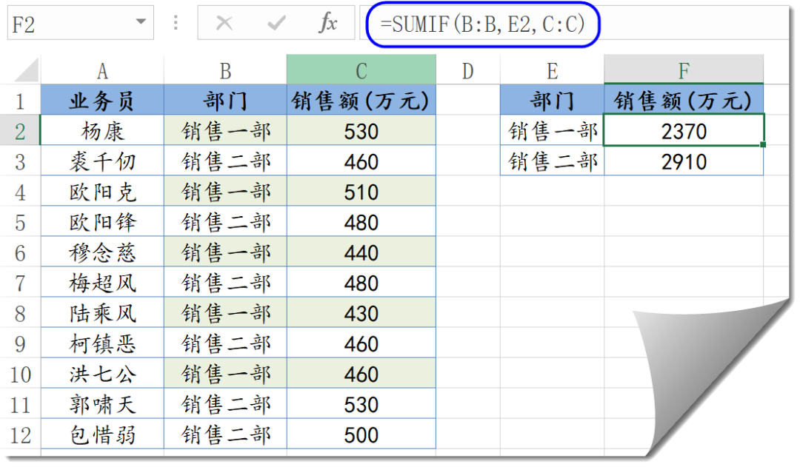Click cell with name 穆念慈

102,252
